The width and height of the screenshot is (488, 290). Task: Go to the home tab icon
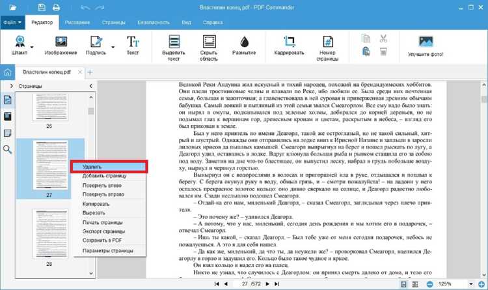pos(7,72)
